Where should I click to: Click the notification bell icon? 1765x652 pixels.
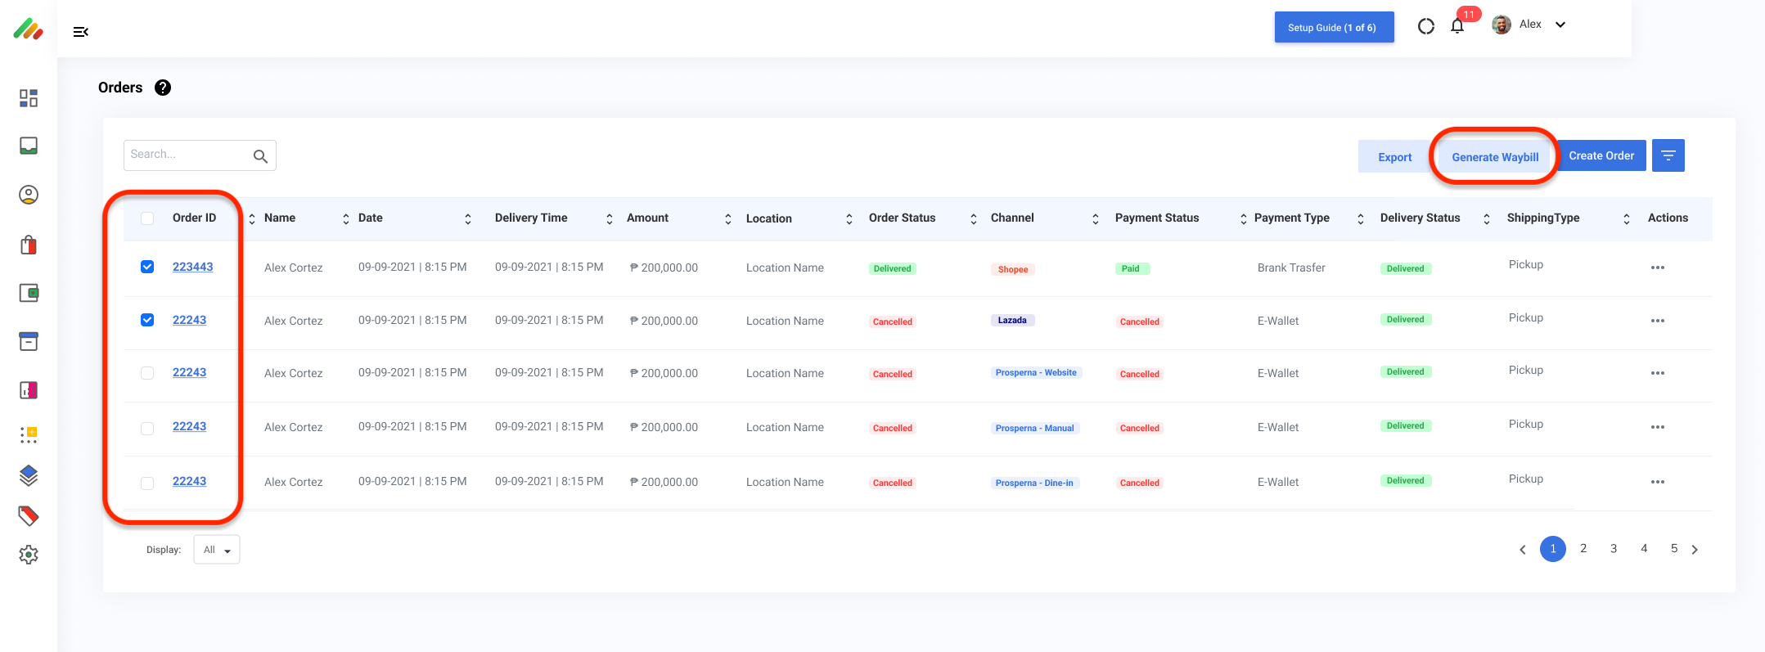pyautogui.click(x=1457, y=26)
